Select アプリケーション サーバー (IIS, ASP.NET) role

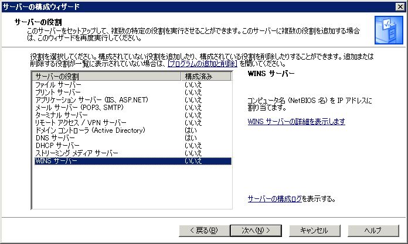click(x=133, y=100)
